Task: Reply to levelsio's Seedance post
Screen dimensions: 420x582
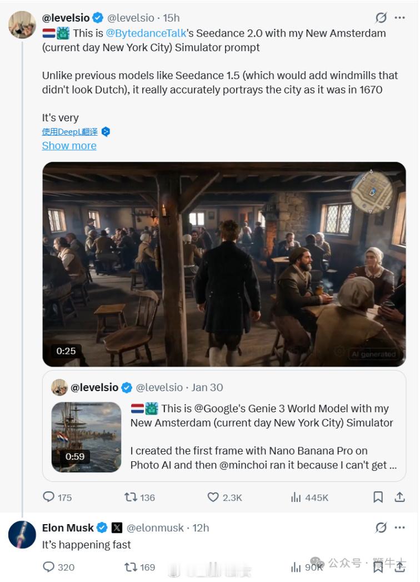Action: [49, 497]
